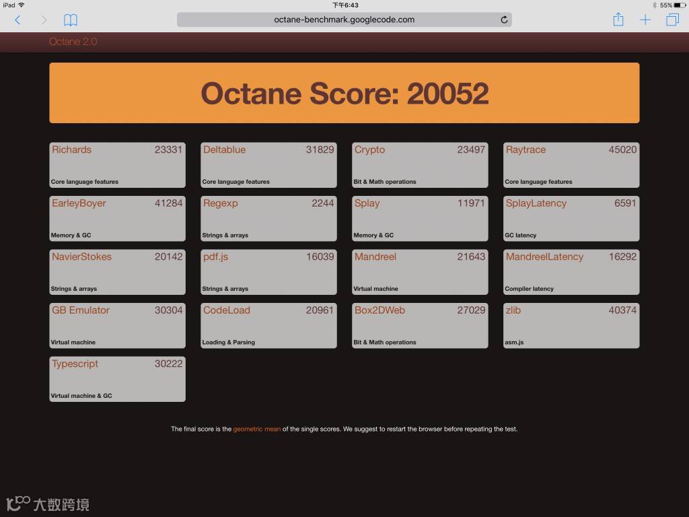Tap the Octane Score: 20052 banner
This screenshot has height=517, width=689.
pyautogui.click(x=344, y=93)
